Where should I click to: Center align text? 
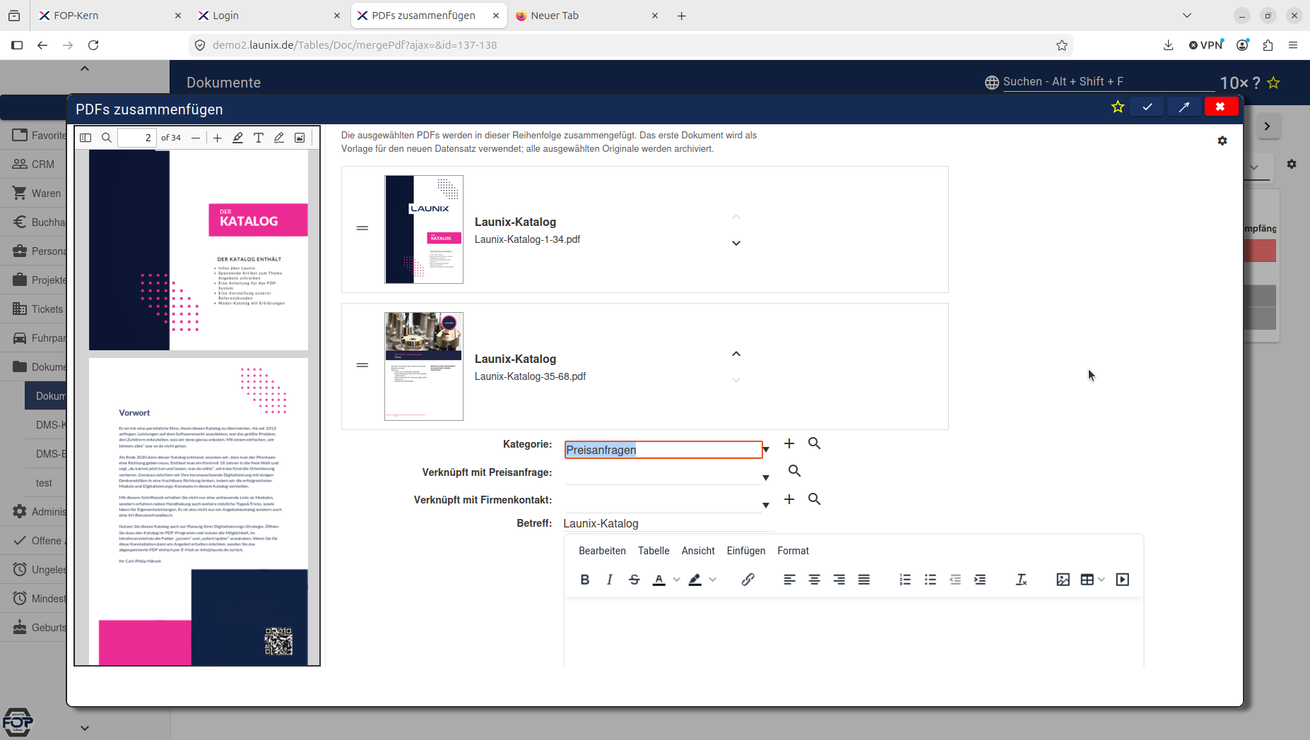pyautogui.click(x=815, y=580)
